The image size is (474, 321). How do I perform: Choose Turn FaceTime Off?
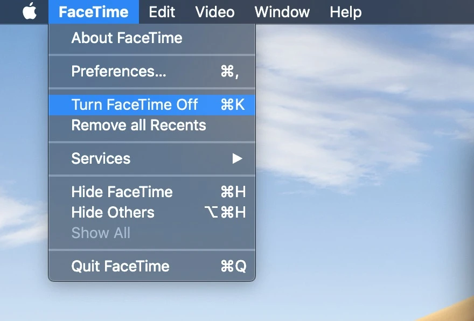click(135, 104)
